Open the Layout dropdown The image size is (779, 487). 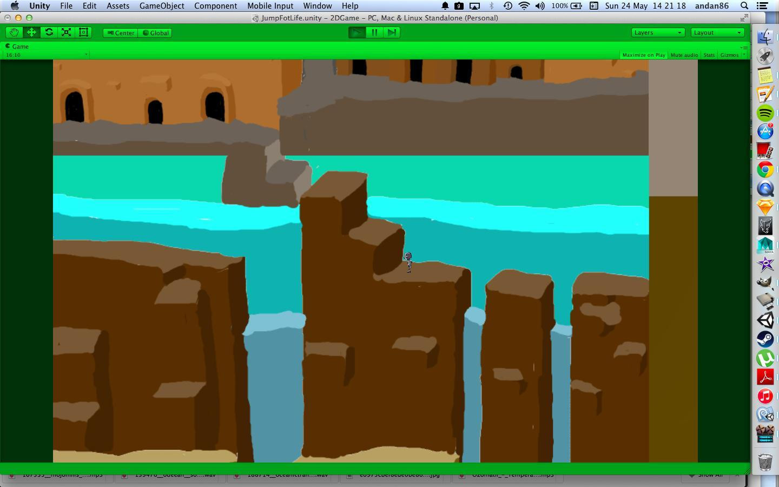pyautogui.click(x=717, y=32)
